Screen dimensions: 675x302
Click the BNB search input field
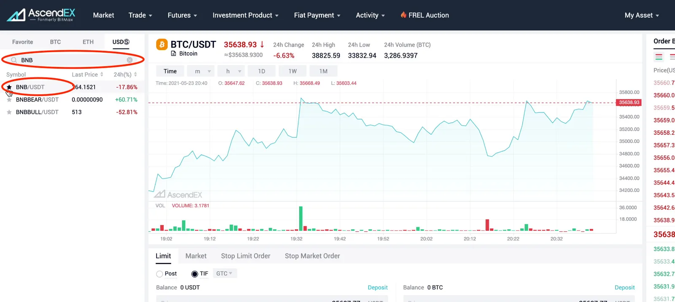72,60
